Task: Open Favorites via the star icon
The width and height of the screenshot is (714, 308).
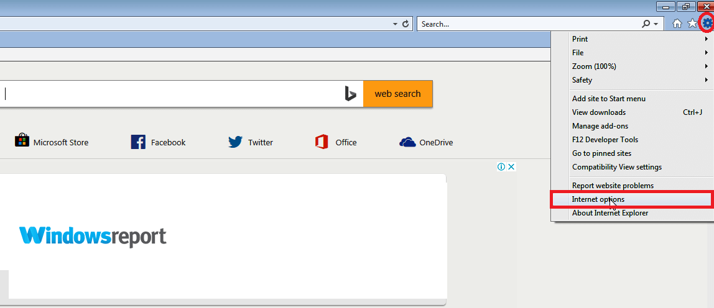Action: pyautogui.click(x=692, y=24)
